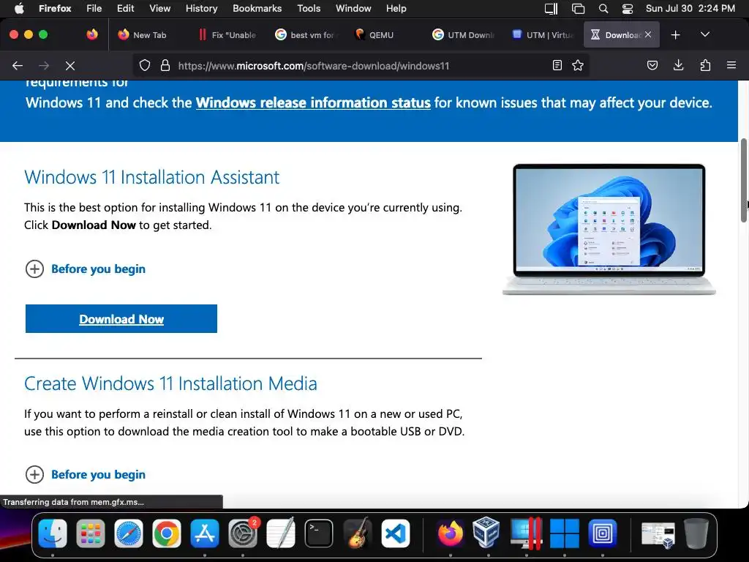The height and width of the screenshot is (562, 749).
Task: Open Firefox application hamburger menu
Action: pos(731,65)
